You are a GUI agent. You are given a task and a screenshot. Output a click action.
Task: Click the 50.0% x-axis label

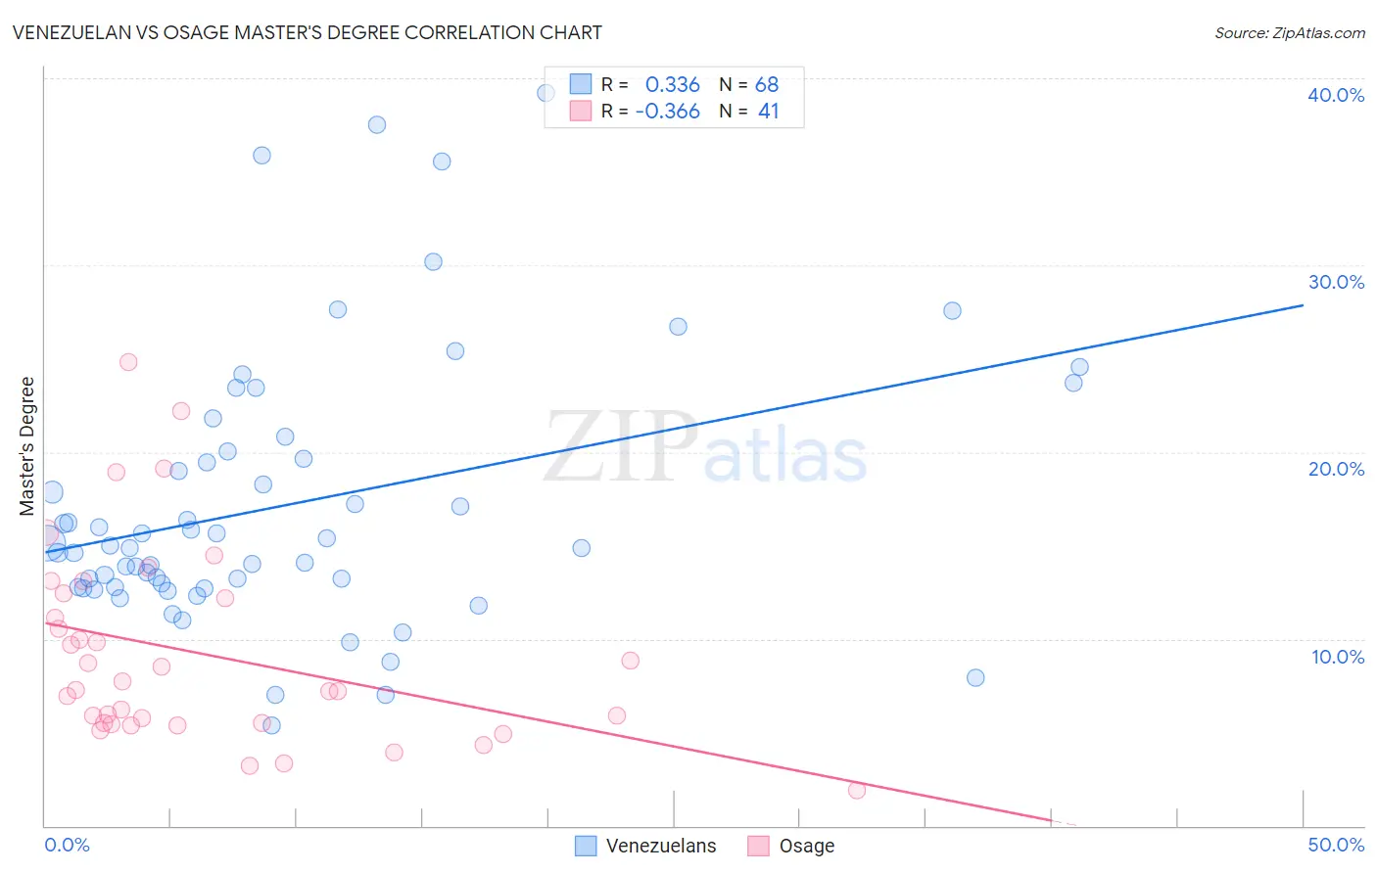[x=1336, y=845]
